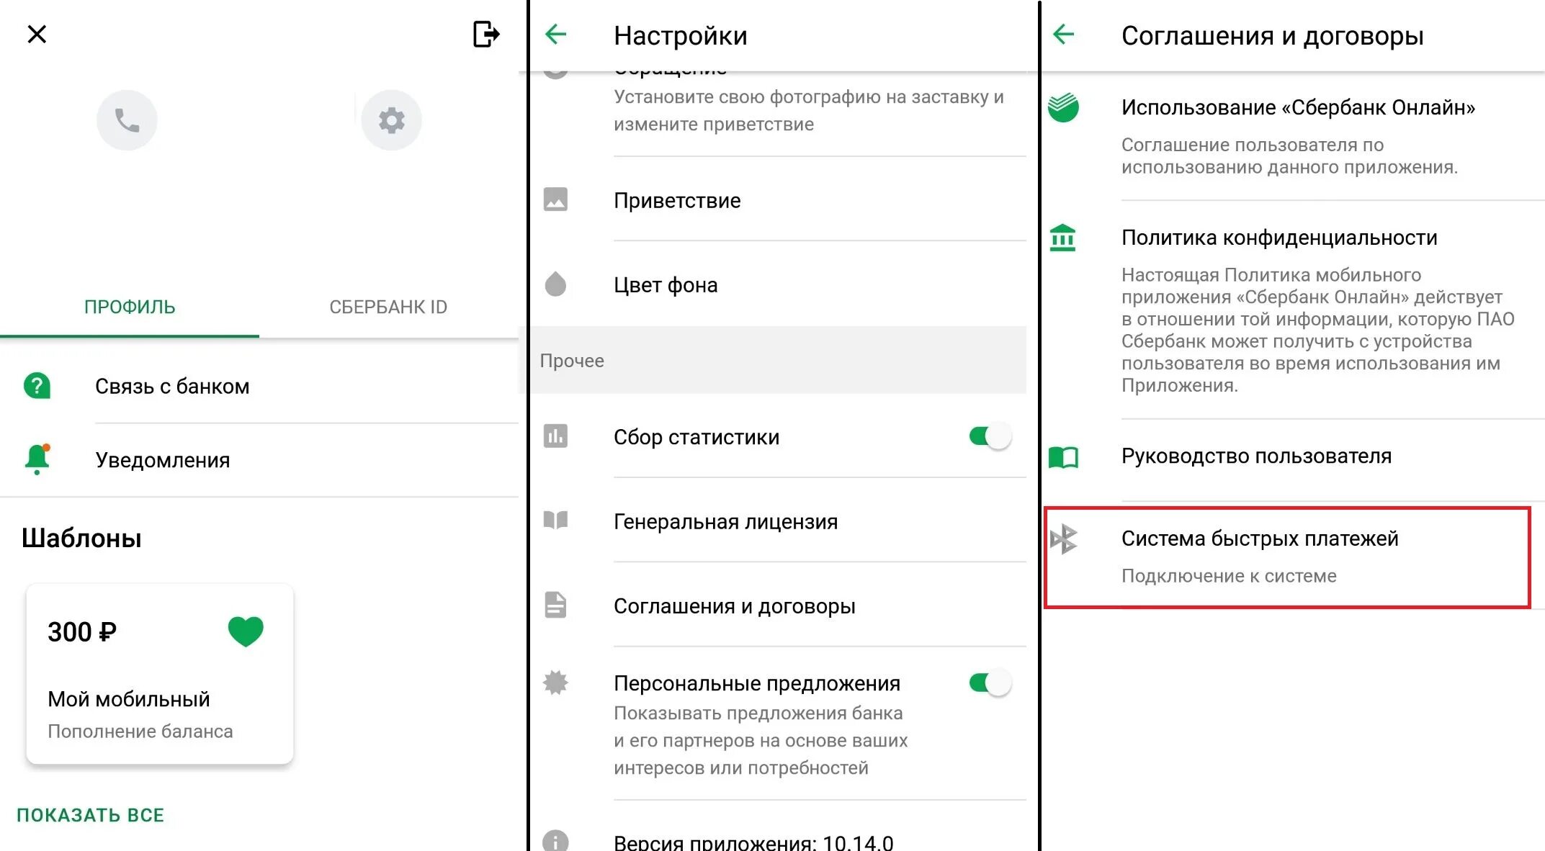Open Генеральная лицензия item
The image size is (1545, 851).
tap(778, 521)
